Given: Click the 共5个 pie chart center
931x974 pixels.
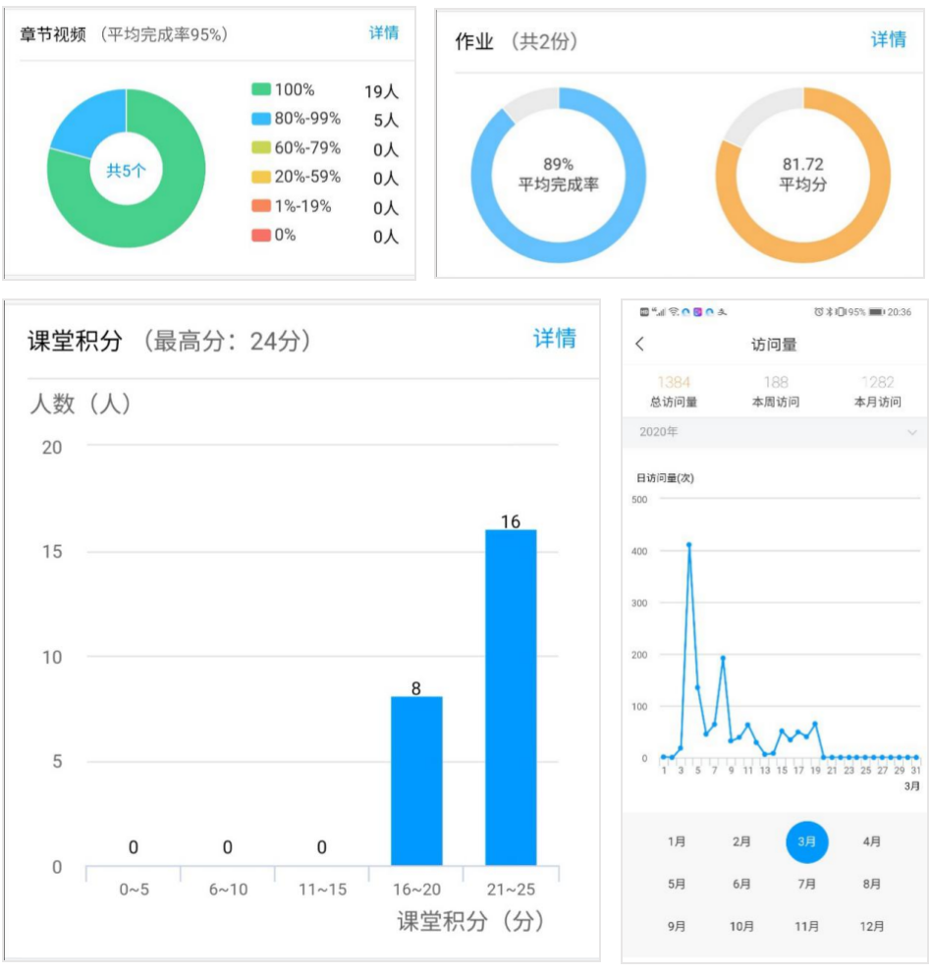Looking at the screenshot, I should point(126,170).
